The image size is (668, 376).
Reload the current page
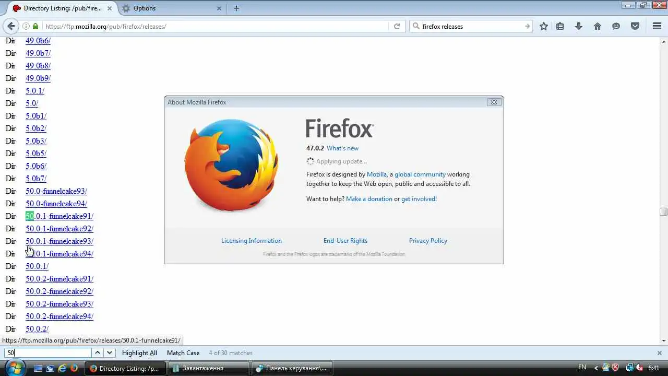397,26
